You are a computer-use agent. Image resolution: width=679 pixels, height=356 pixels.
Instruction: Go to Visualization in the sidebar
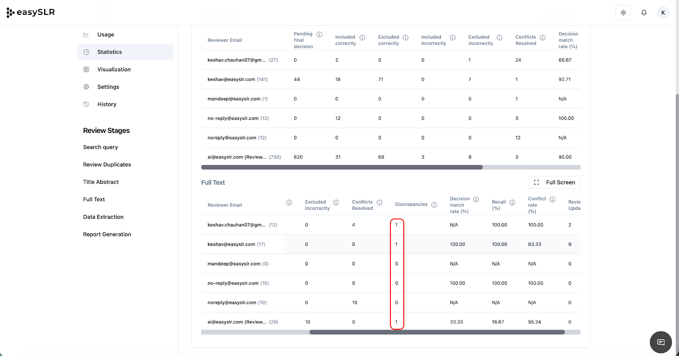114,69
